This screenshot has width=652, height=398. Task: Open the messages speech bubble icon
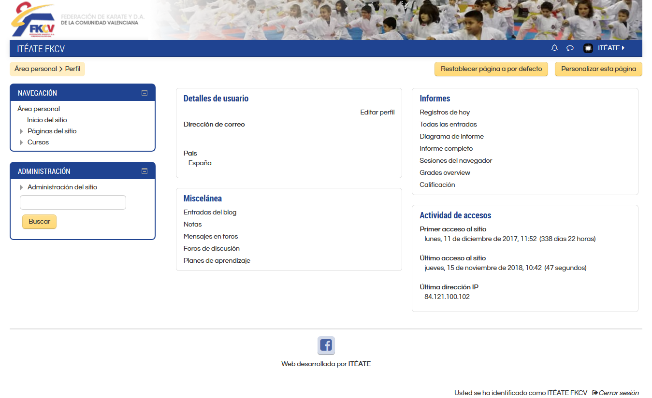point(570,48)
